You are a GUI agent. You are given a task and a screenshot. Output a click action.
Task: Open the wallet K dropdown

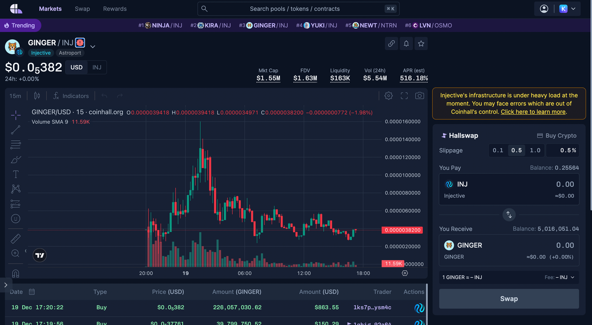(567, 9)
